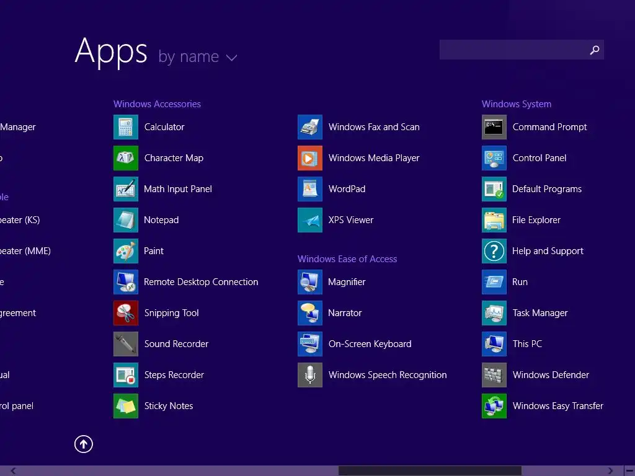This screenshot has width=635, height=476.
Task: Click the 'Steps Recorder' text
Action: (174, 375)
